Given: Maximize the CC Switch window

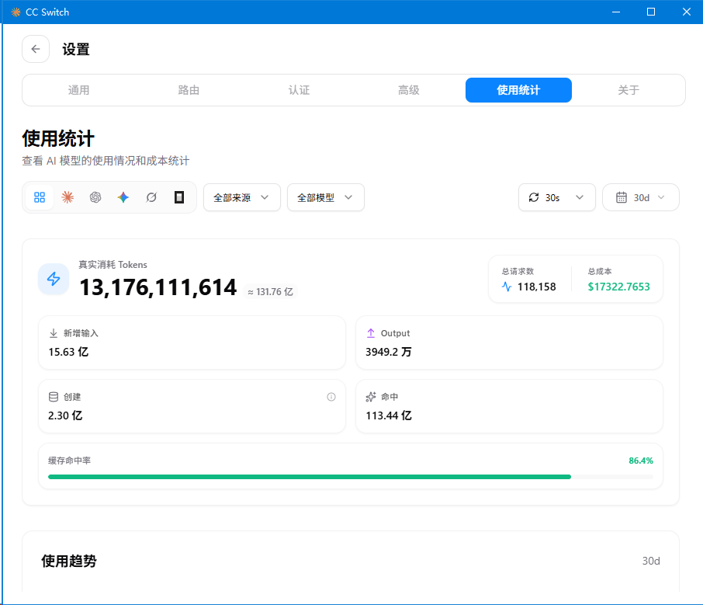Looking at the screenshot, I should 651,12.
